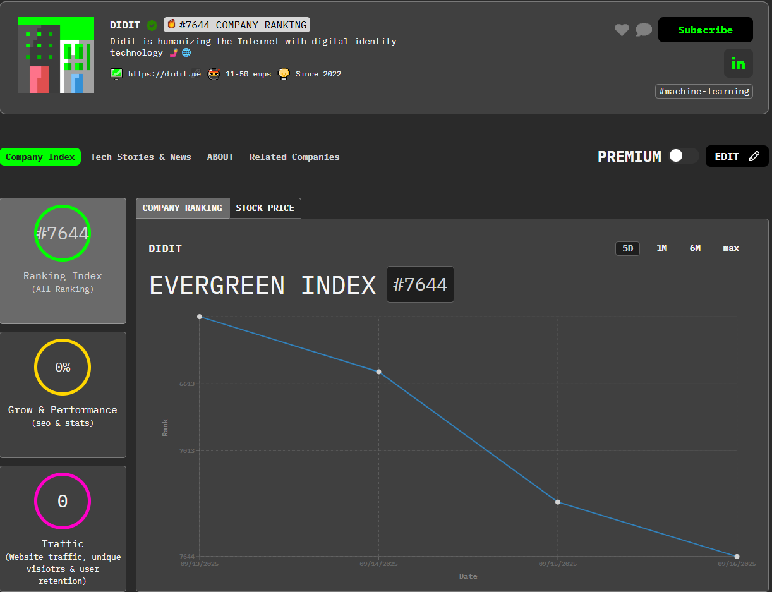Click the "09/15/2025" date axis label
The image size is (772, 592).
[558, 564]
